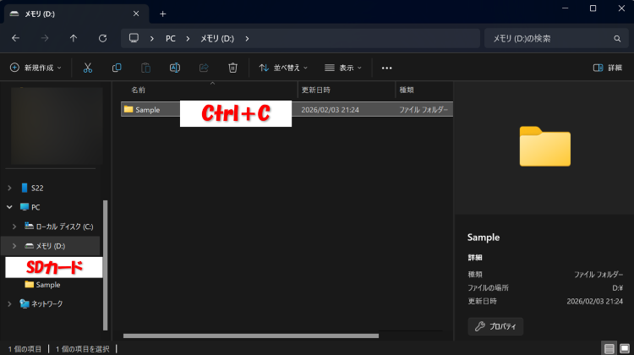Click the Copy icon in the toolbar
634x355 pixels.
coord(117,68)
